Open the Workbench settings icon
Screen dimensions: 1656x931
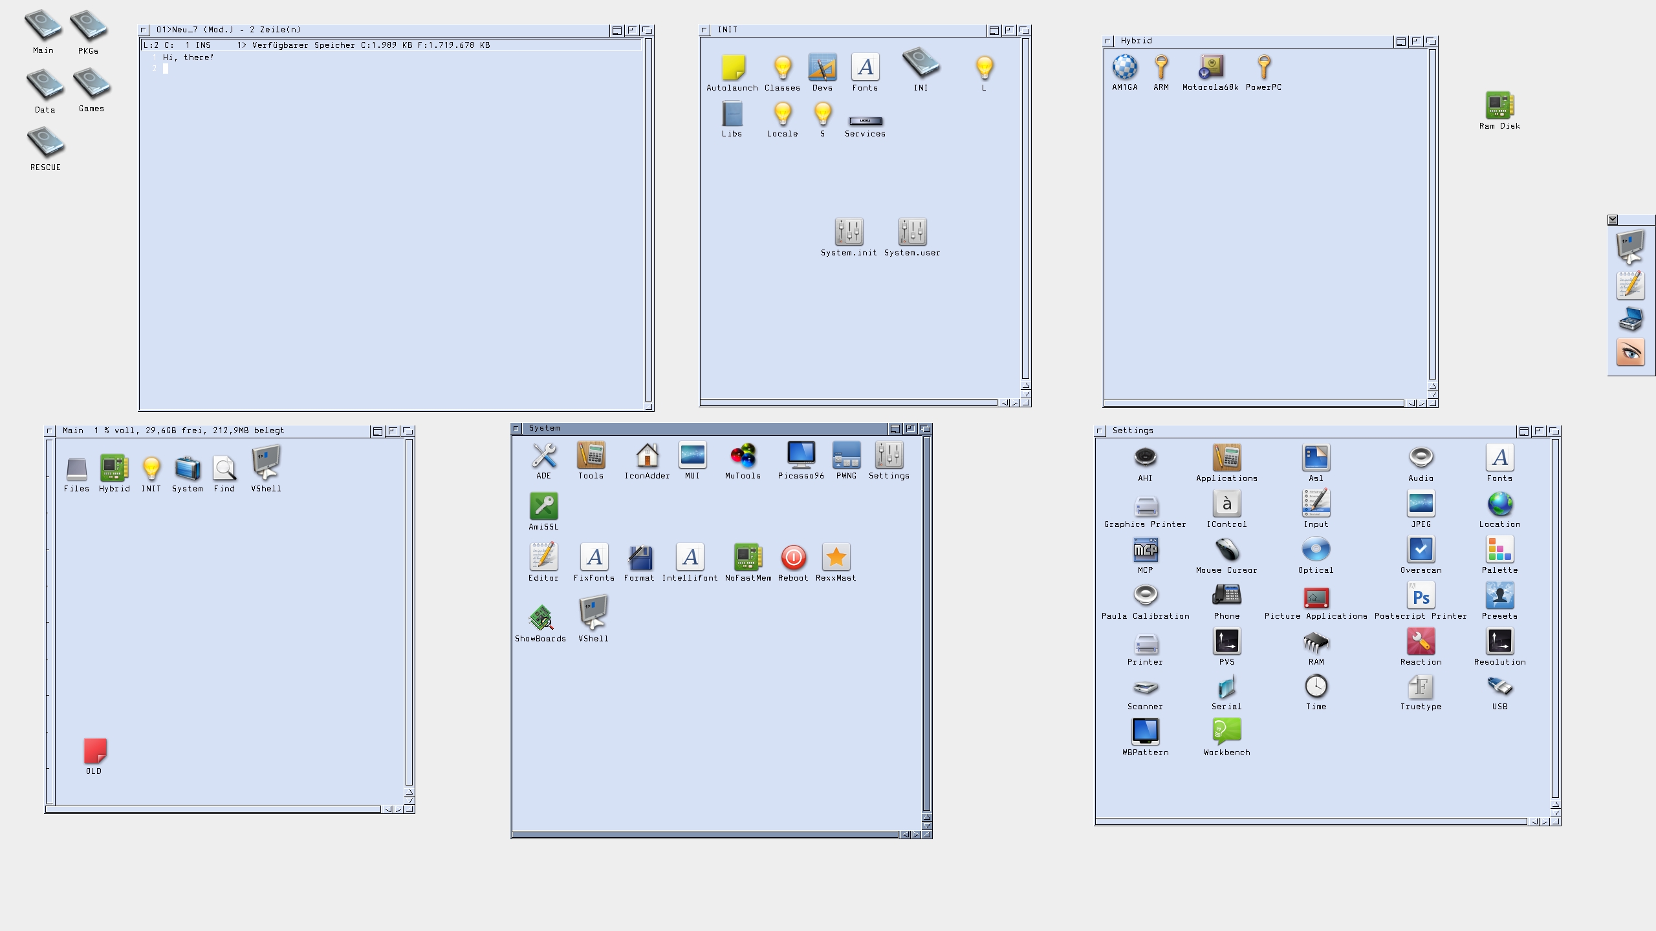1226,733
